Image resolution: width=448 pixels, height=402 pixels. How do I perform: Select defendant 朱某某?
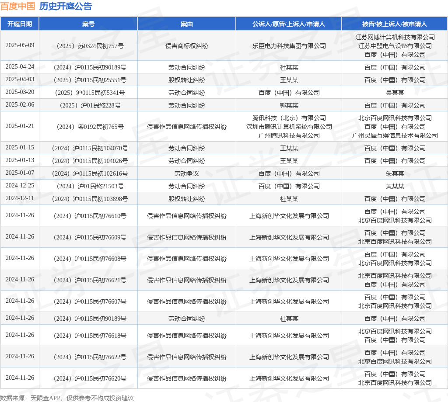point(395,173)
